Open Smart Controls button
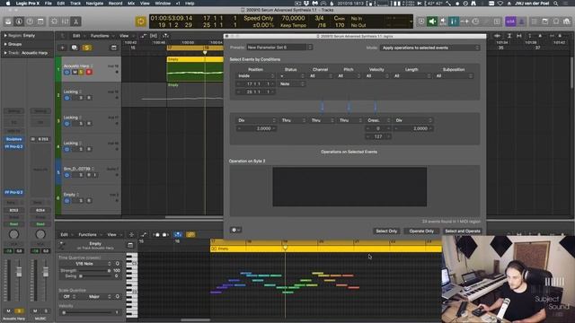Viewport: 575px width, 323px height. pyautogui.click(x=54, y=22)
